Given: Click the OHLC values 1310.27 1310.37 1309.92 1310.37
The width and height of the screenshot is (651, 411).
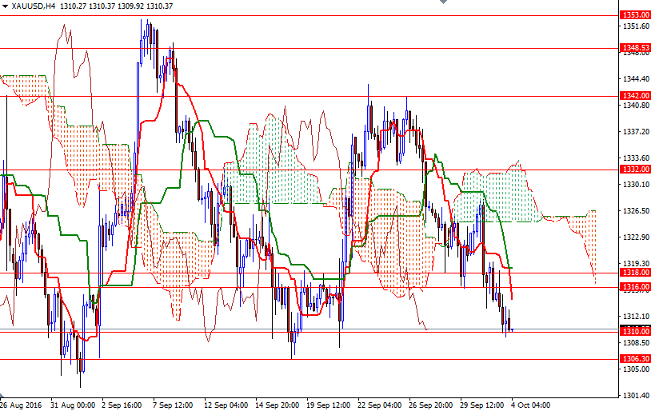Looking at the screenshot, I should 117,6.
